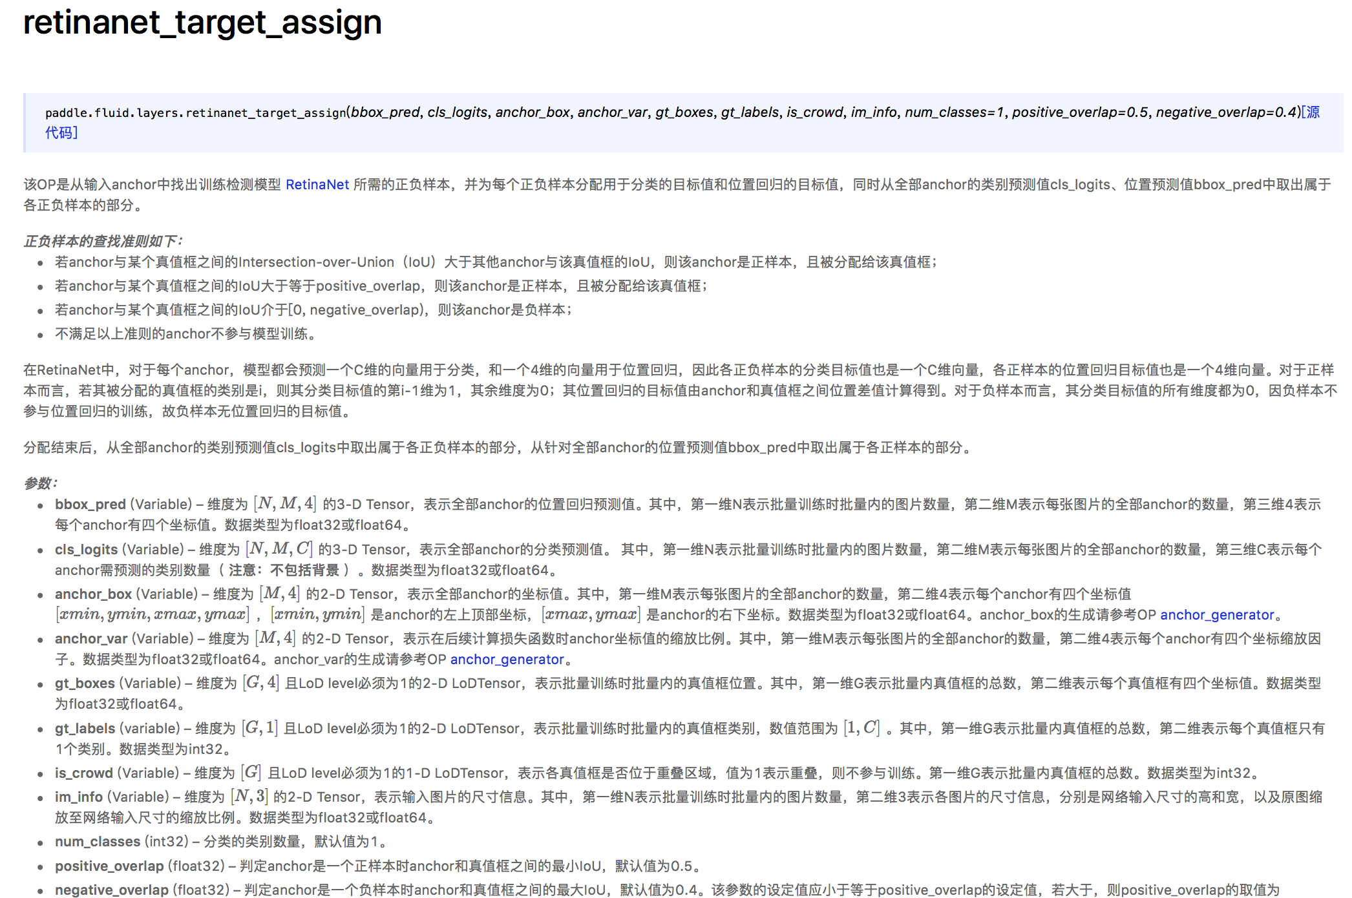Open anchor_generator link in anchor_box description
The width and height of the screenshot is (1352, 898).
[1217, 615]
